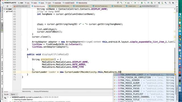This screenshot has height=102, width=182.
Task: Click 'cursor.close();' on line 55
Action: (x=41, y=37)
